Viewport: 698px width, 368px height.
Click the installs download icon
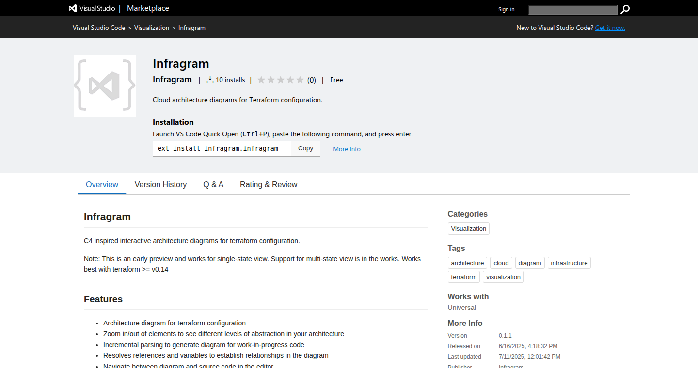click(210, 80)
